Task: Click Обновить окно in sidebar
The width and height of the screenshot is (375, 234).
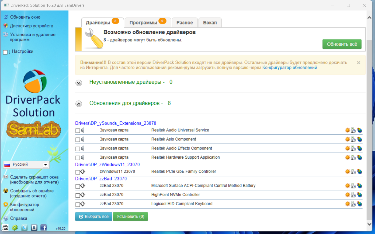Action: tap(25, 17)
